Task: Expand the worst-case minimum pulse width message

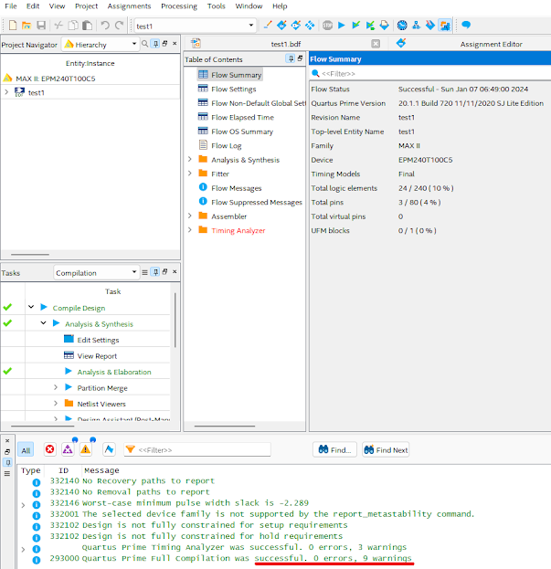Action: pos(23,504)
